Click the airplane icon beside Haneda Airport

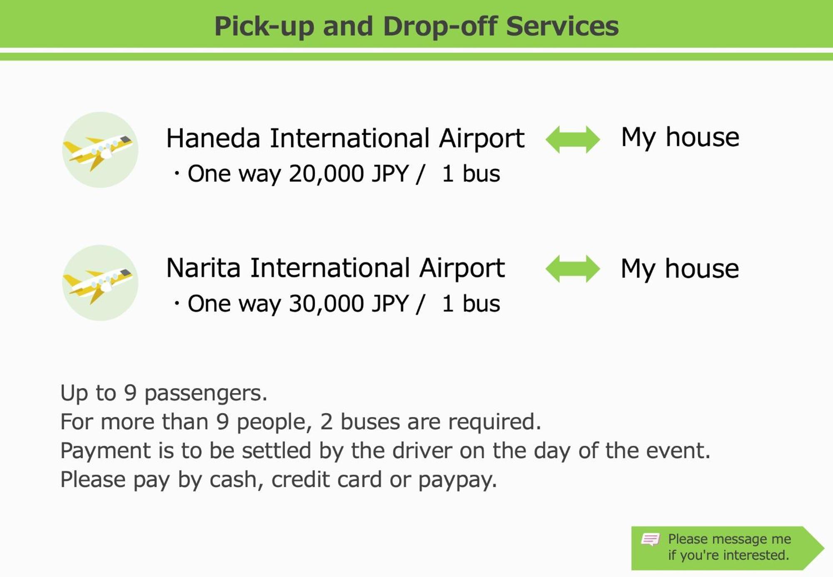click(100, 150)
